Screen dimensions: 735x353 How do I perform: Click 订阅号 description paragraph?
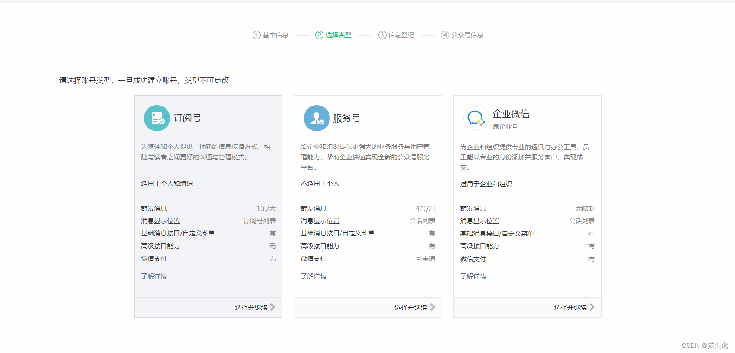click(206, 152)
